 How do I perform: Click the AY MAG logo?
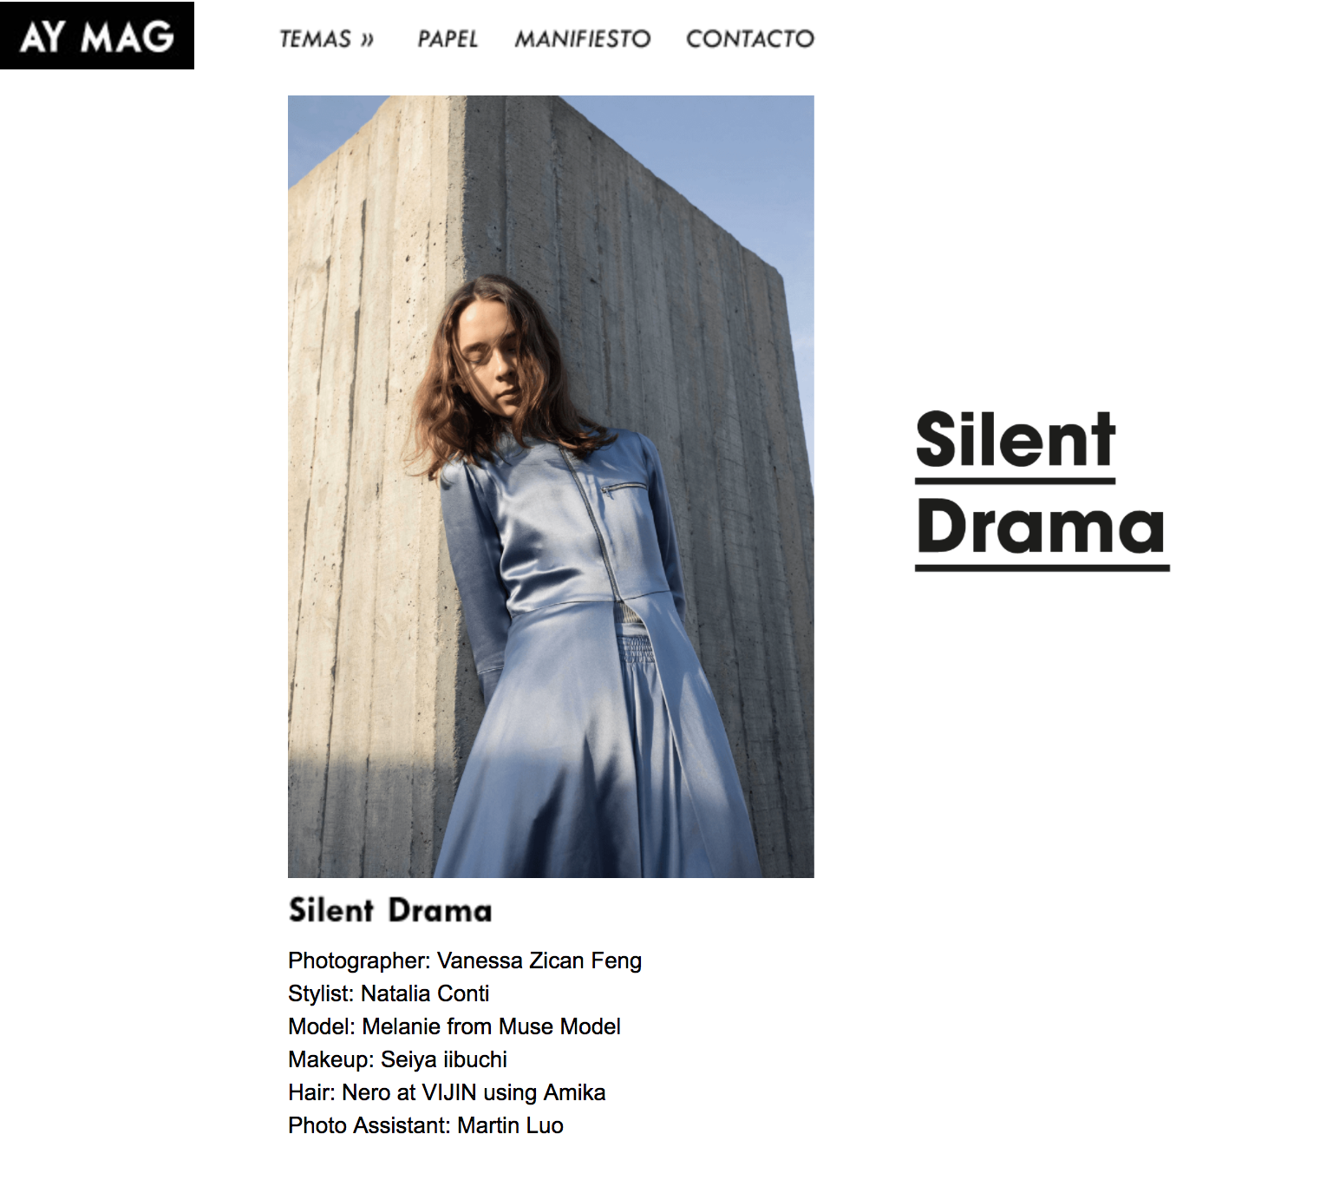pos(97,36)
